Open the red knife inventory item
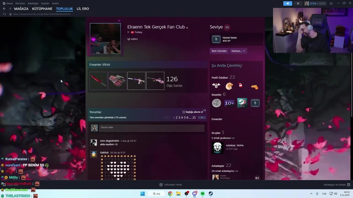This screenshot has height=198, width=353. pyautogui.click(x=98, y=81)
